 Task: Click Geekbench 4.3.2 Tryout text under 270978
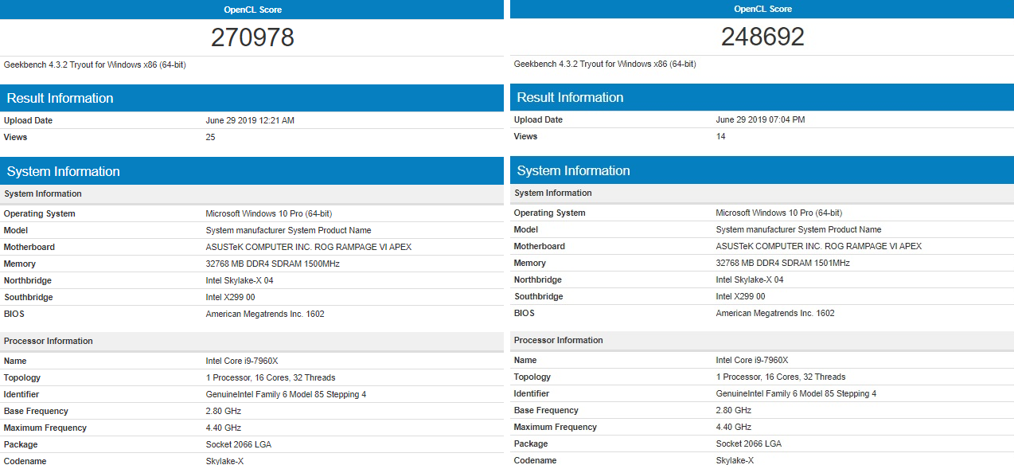(x=95, y=64)
